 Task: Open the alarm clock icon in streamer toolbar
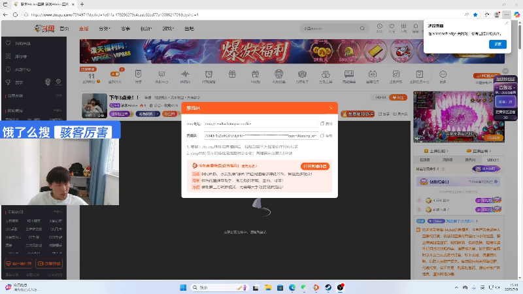click(x=209, y=74)
